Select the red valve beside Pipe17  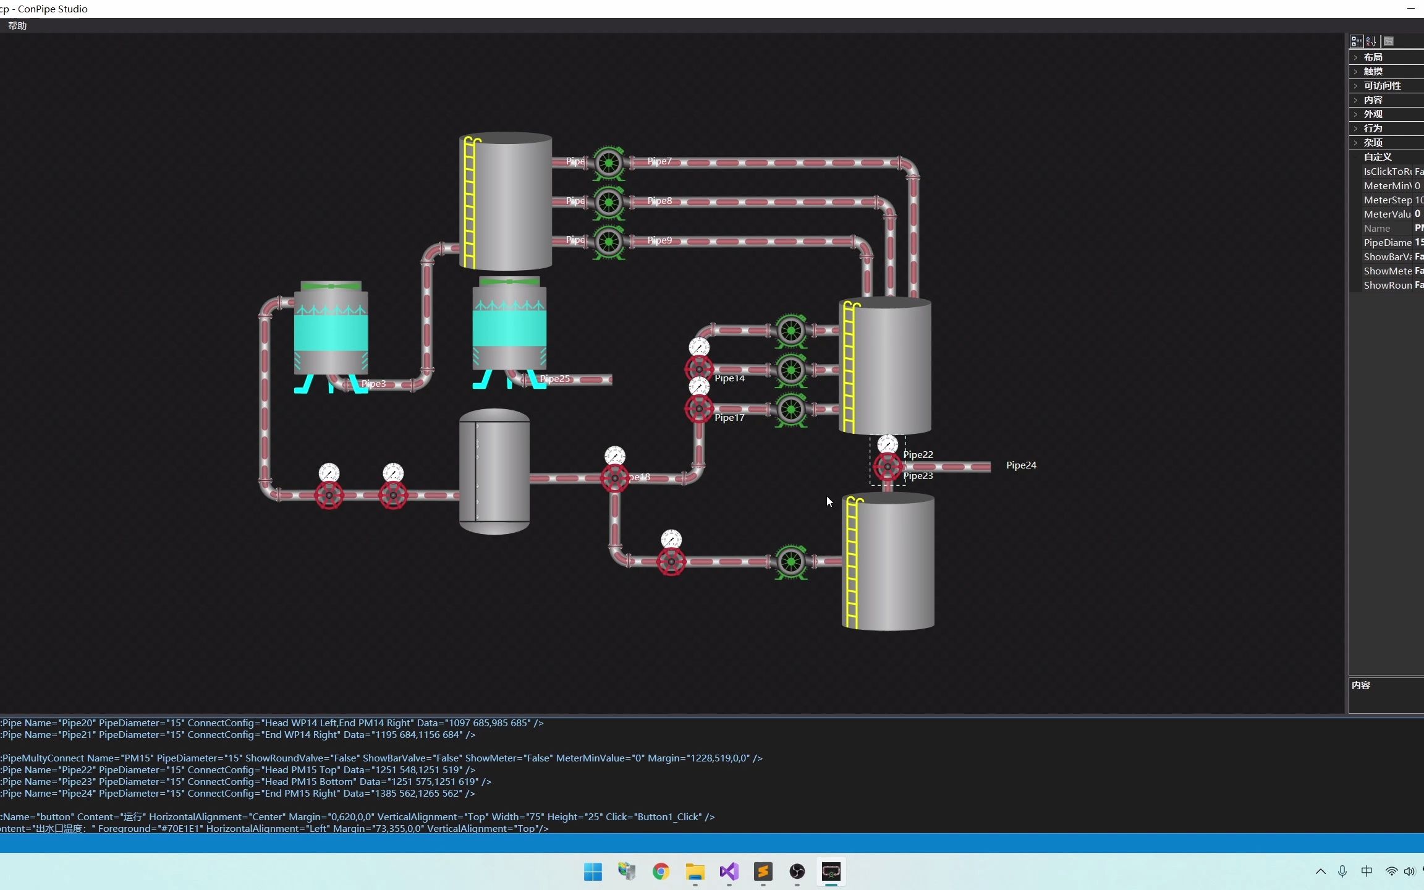point(699,409)
